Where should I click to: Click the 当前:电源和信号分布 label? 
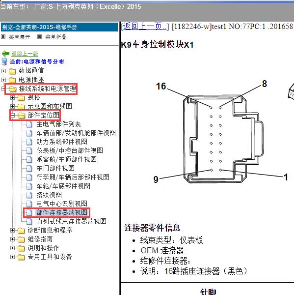37,62
